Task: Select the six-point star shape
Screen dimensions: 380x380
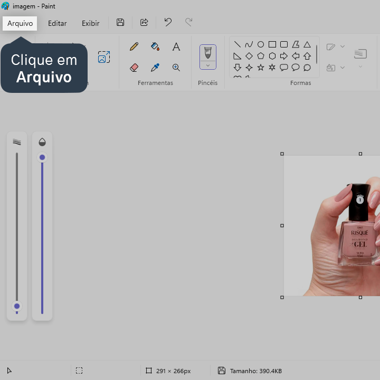Action: pyautogui.click(x=272, y=67)
